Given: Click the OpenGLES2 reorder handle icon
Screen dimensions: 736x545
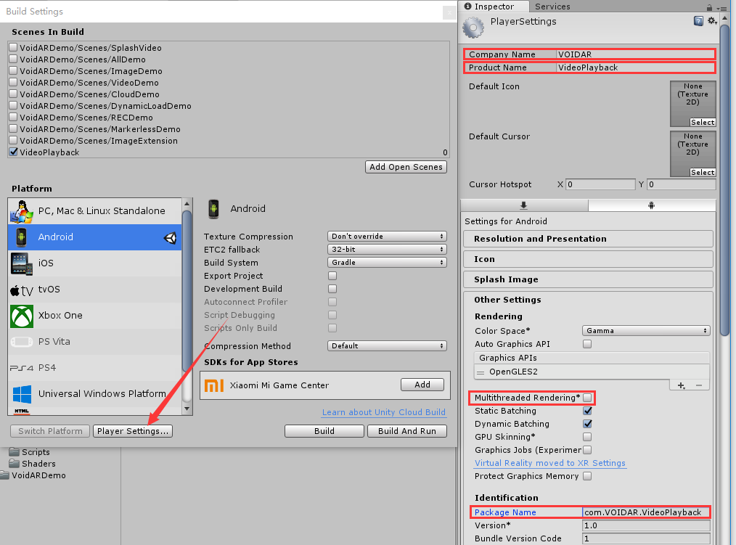Looking at the screenshot, I should coord(481,372).
